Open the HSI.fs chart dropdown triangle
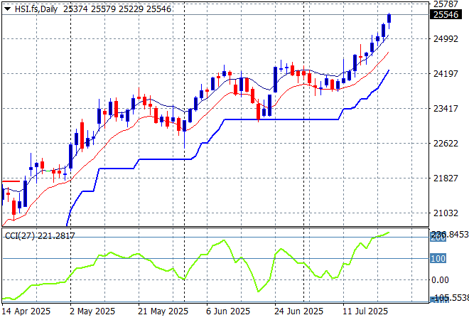This screenshot has height=320, width=469. pos(7,9)
